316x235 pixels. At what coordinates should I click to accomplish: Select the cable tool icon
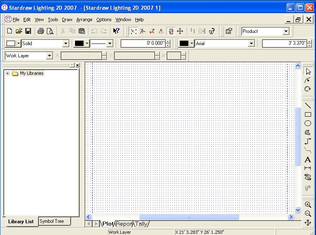click(308, 177)
